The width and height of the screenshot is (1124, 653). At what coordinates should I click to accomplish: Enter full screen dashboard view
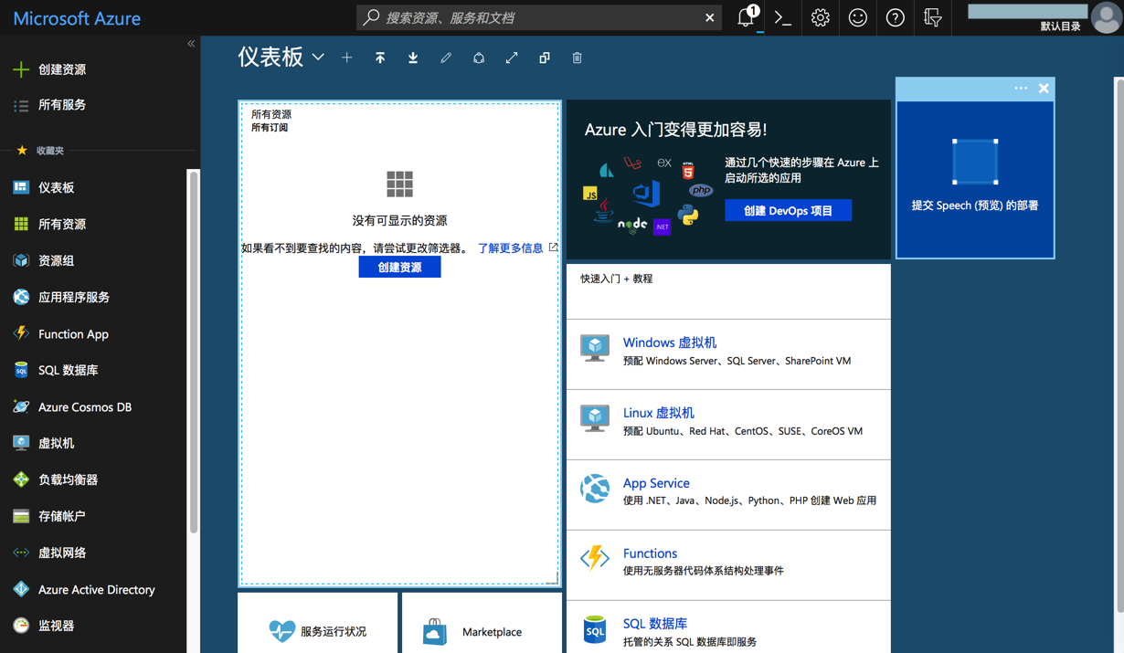pyautogui.click(x=512, y=58)
